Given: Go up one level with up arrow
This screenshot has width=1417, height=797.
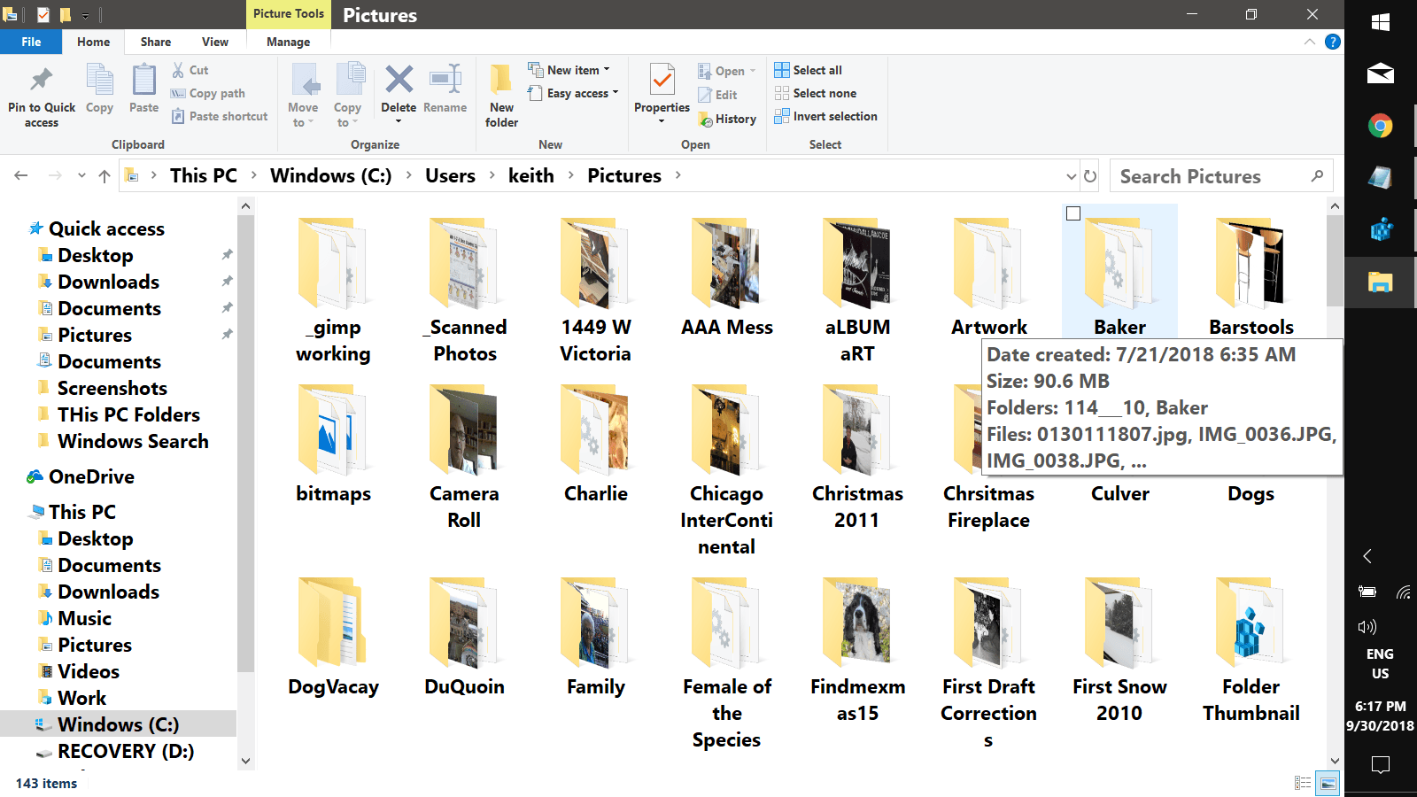Looking at the screenshot, I should pyautogui.click(x=105, y=176).
